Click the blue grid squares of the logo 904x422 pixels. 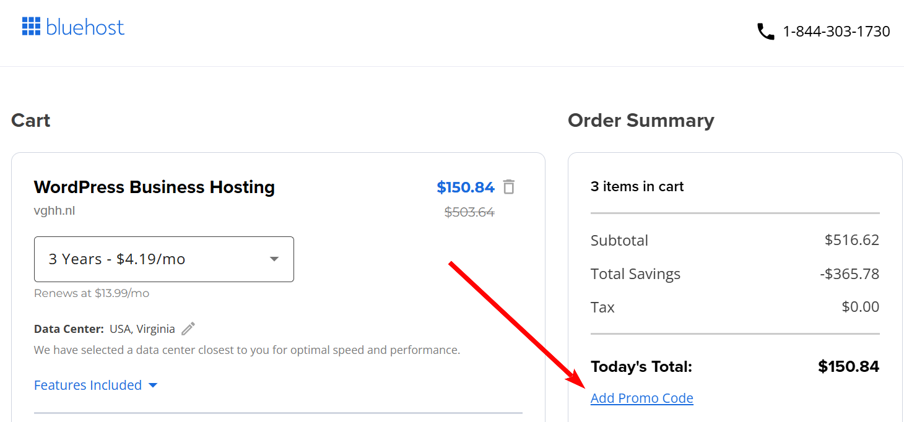pos(31,26)
